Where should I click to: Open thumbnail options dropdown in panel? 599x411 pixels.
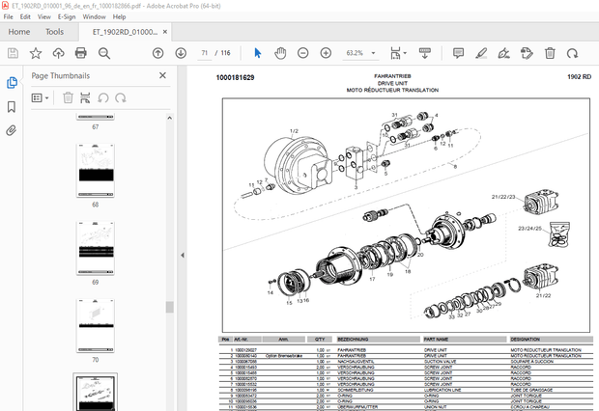(40, 97)
